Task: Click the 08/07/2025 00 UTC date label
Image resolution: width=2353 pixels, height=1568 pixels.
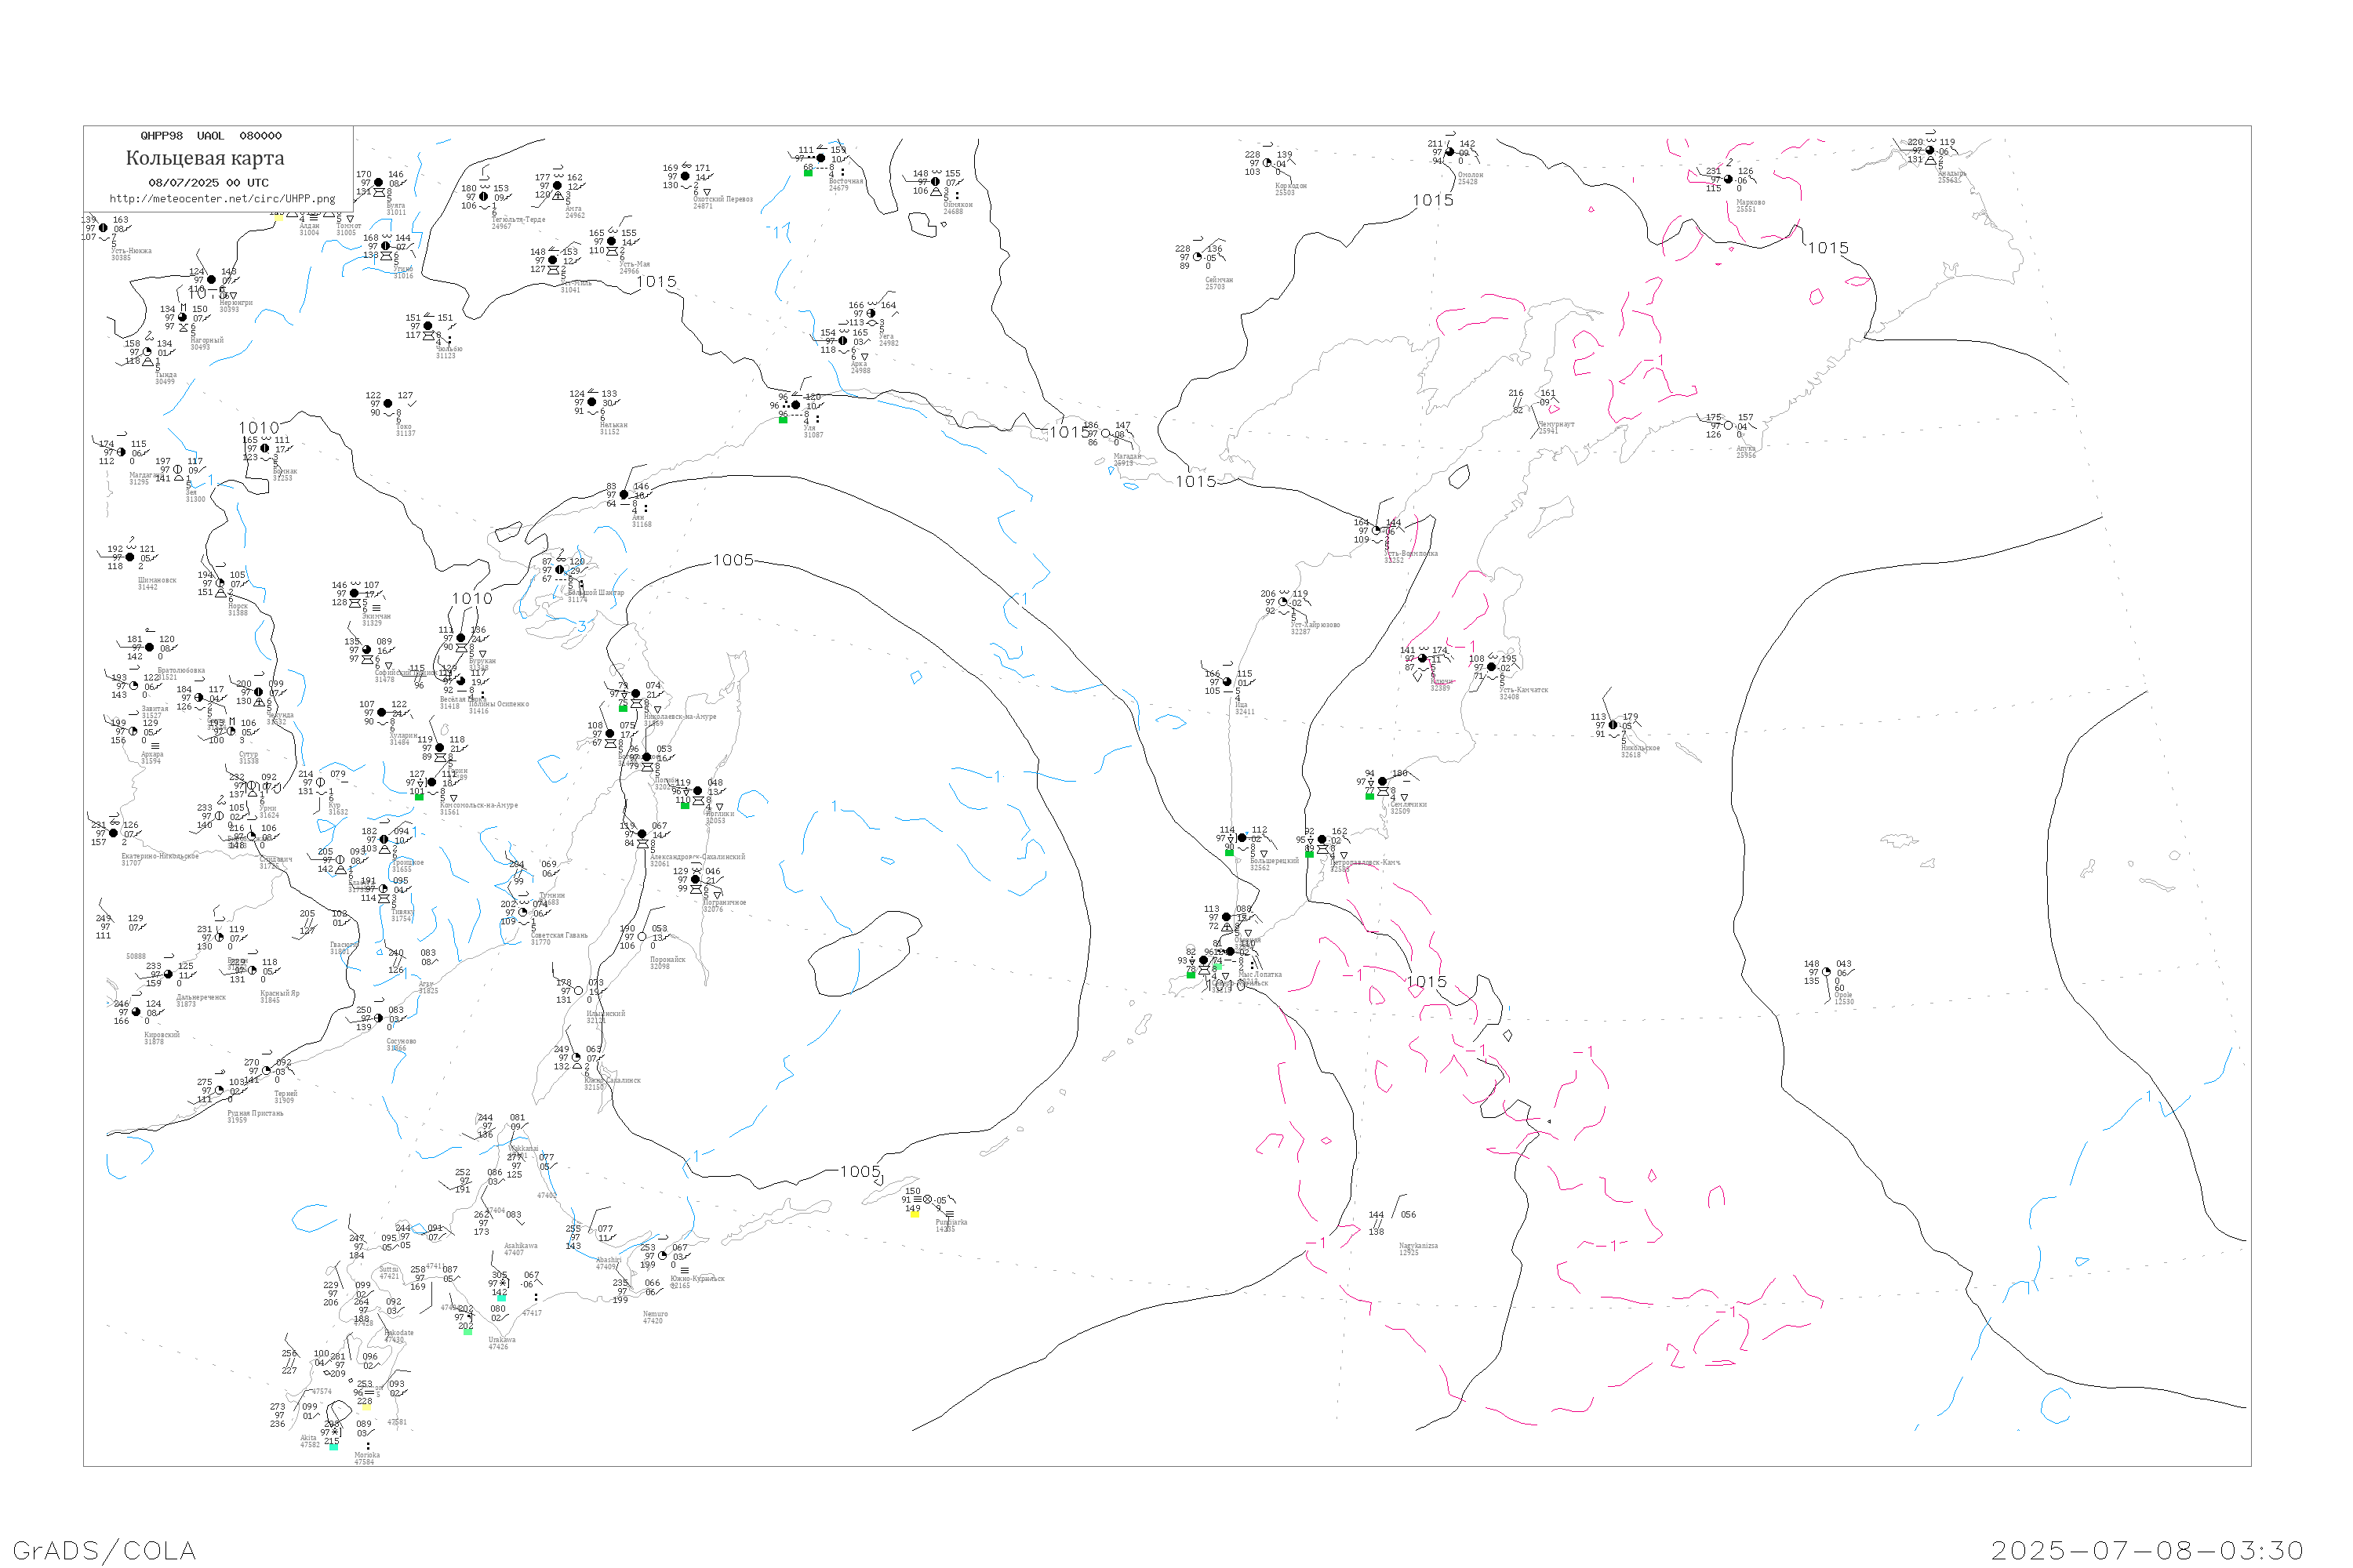Action: pyautogui.click(x=208, y=183)
